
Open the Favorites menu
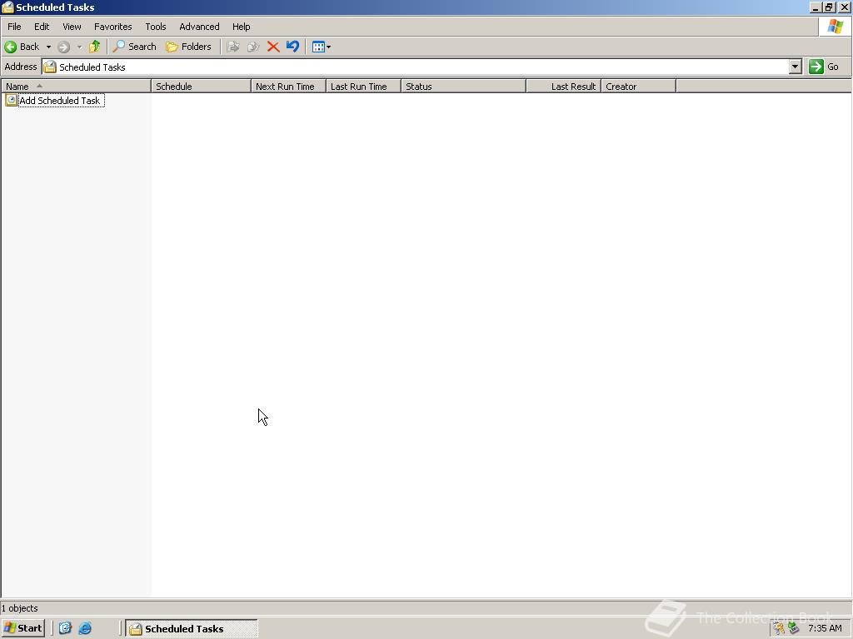pos(112,27)
